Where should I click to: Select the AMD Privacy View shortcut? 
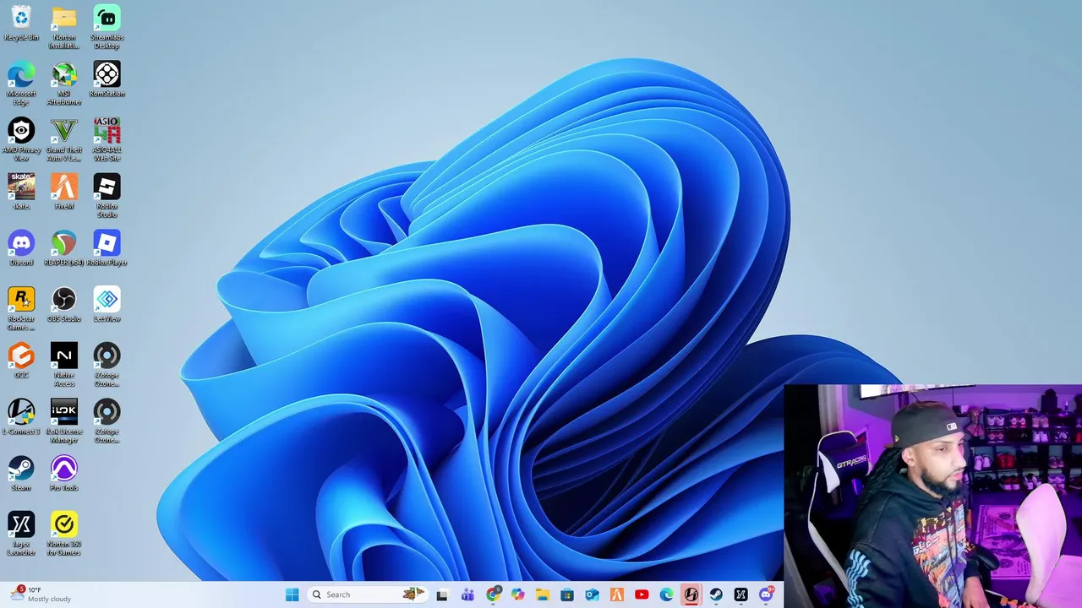click(x=21, y=140)
